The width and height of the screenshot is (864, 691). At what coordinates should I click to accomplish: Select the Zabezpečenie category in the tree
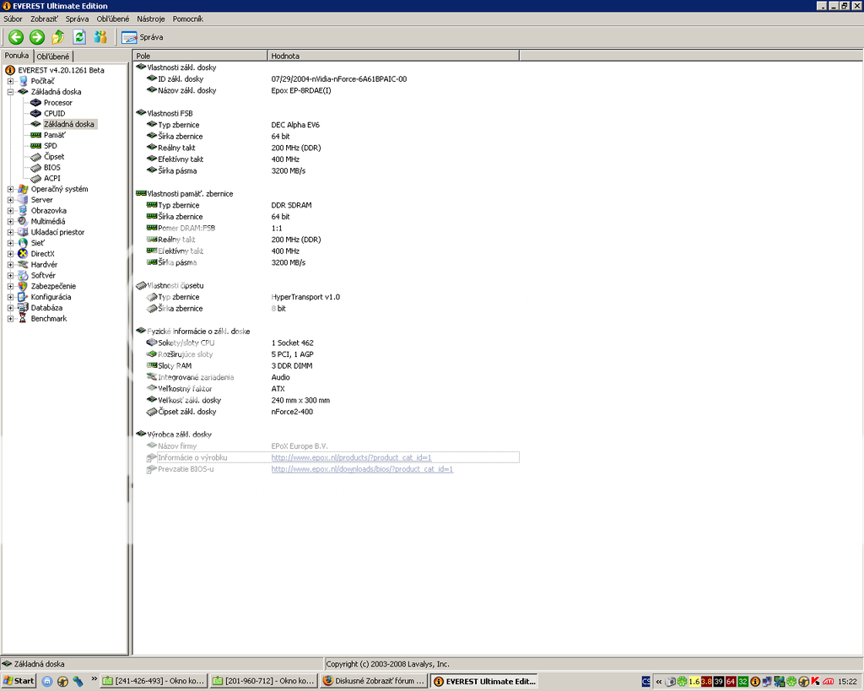point(53,286)
